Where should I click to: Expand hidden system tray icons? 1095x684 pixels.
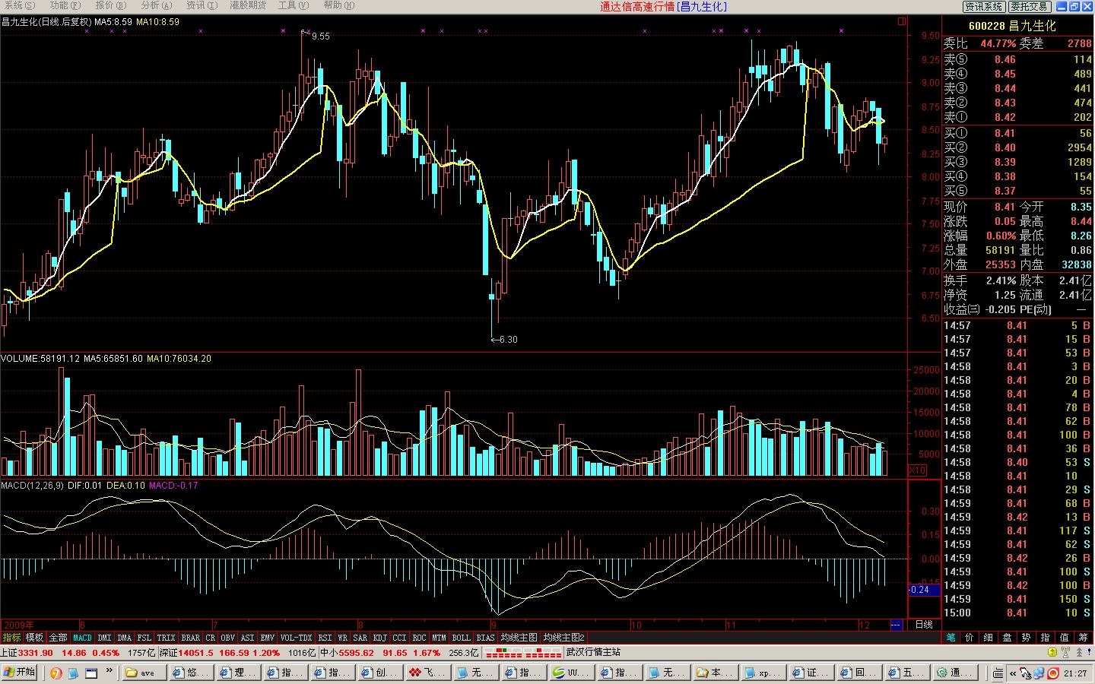(1013, 673)
